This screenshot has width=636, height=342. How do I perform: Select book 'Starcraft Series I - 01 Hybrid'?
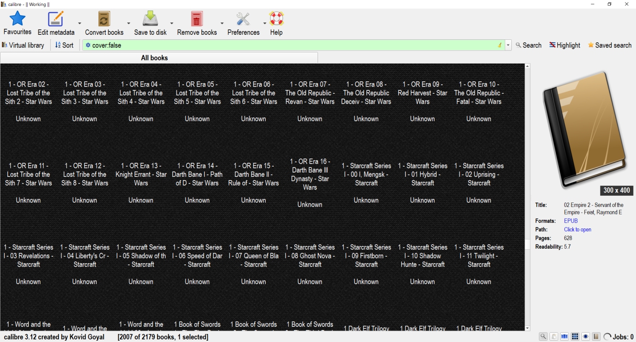pyautogui.click(x=422, y=183)
